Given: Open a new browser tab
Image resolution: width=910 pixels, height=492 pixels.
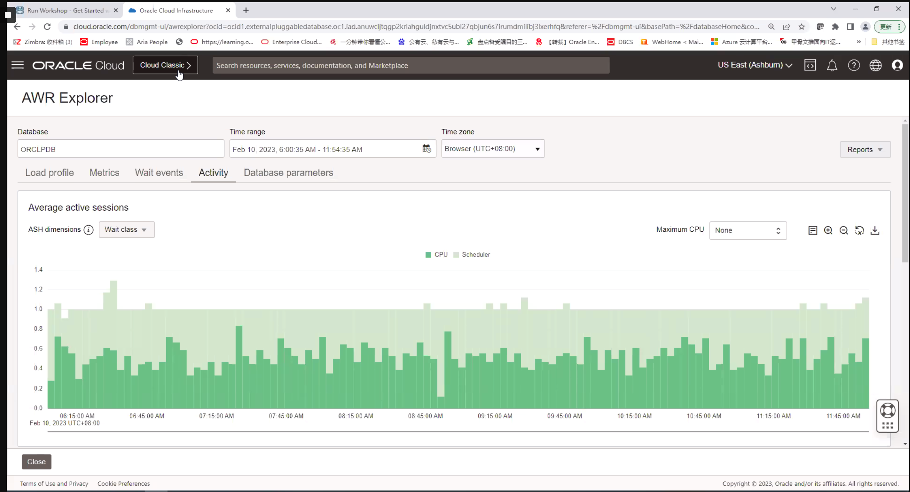Looking at the screenshot, I should (246, 11).
